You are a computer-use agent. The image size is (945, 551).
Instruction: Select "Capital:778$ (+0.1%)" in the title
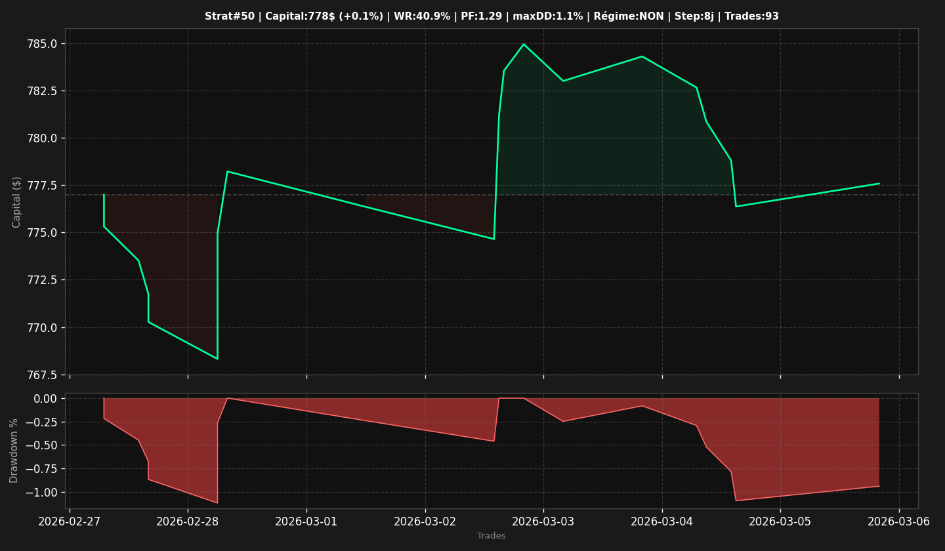pyautogui.click(x=324, y=16)
